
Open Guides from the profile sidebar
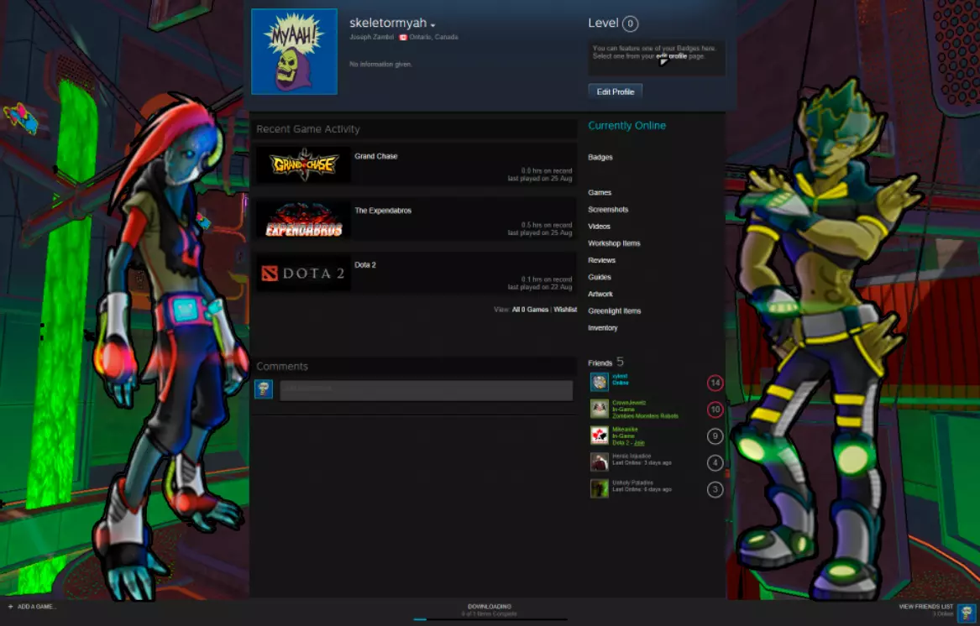(x=600, y=277)
